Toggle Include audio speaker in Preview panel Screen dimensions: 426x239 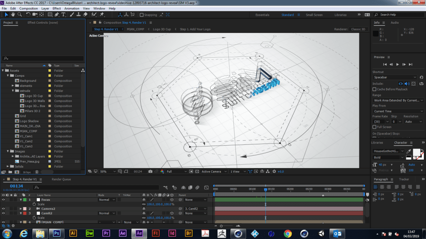click(407, 84)
